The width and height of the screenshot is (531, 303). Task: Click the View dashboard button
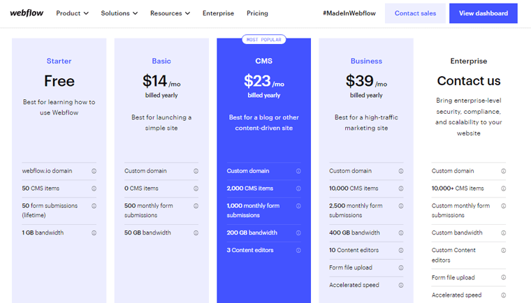tap(483, 13)
